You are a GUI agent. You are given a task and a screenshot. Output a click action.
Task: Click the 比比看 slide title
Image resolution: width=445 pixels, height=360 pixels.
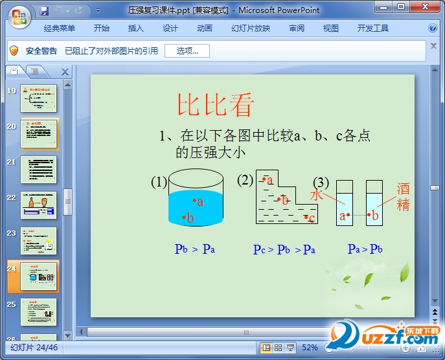(x=215, y=105)
